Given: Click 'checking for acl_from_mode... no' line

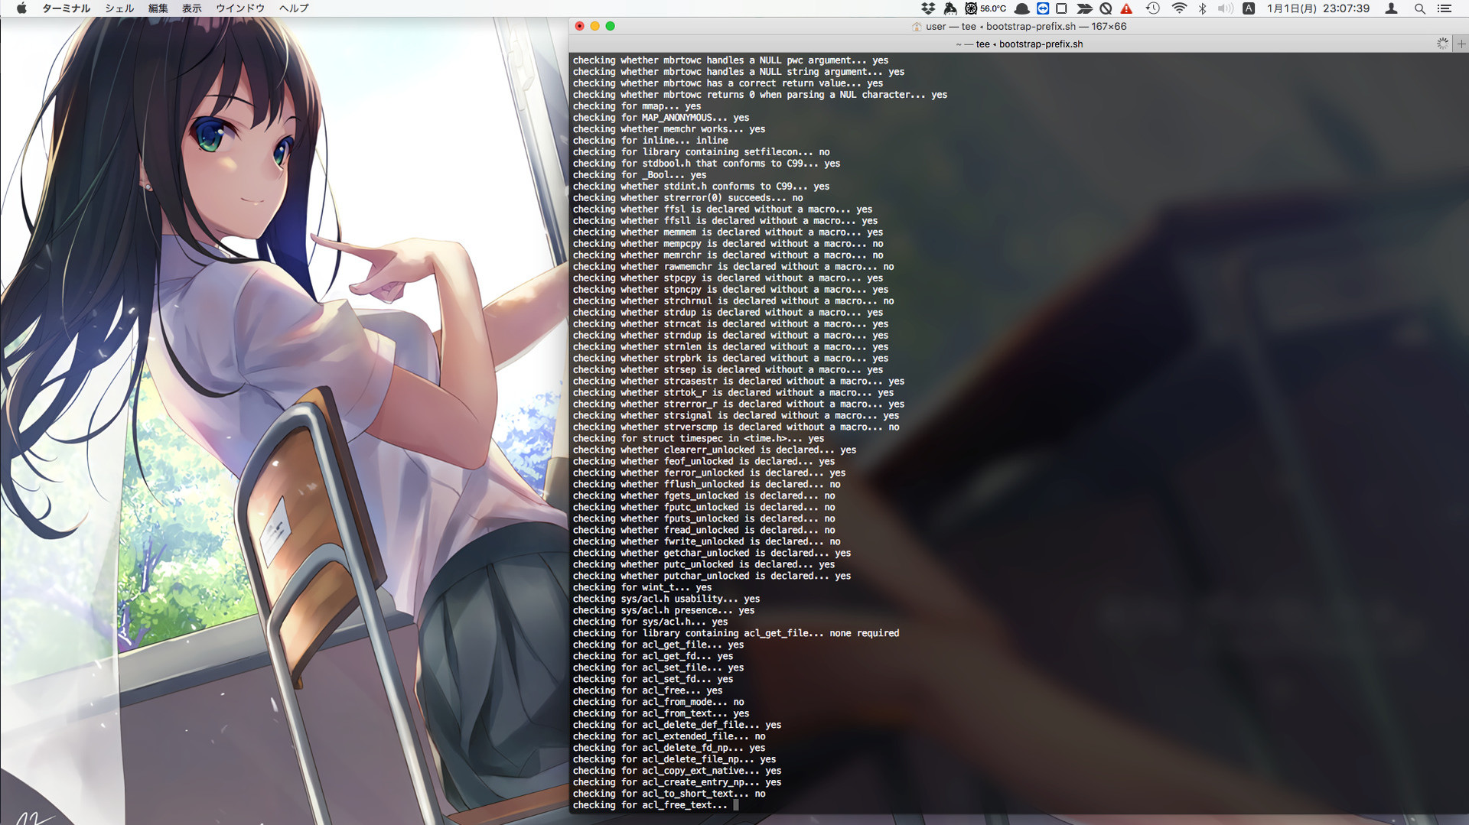Looking at the screenshot, I should pos(658,703).
